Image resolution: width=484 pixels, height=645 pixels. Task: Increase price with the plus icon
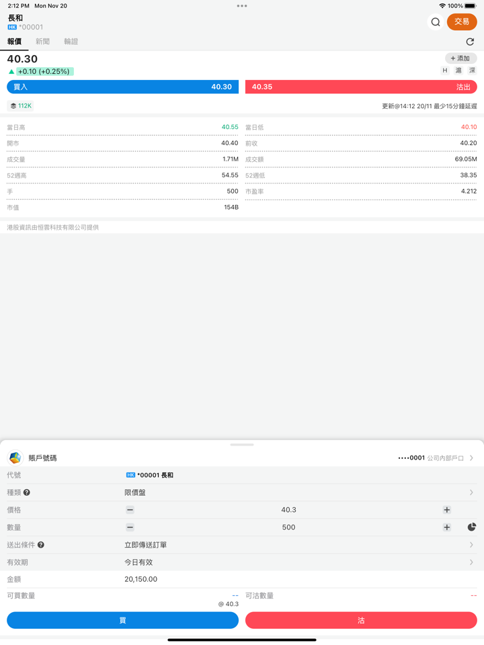pyautogui.click(x=446, y=510)
